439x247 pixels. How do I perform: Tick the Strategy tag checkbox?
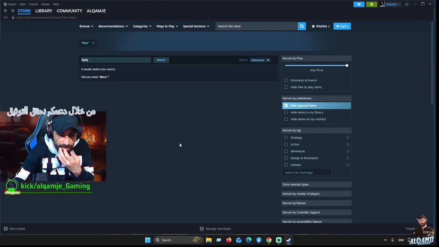286,138
